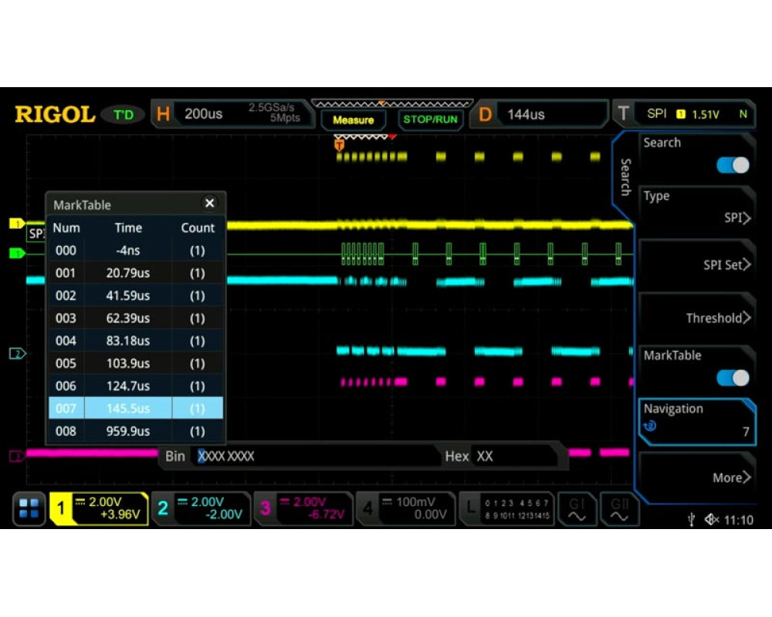This screenshot has height=617, width=772.
Task: Expand the Type SPI option
Action: (695, 217)
